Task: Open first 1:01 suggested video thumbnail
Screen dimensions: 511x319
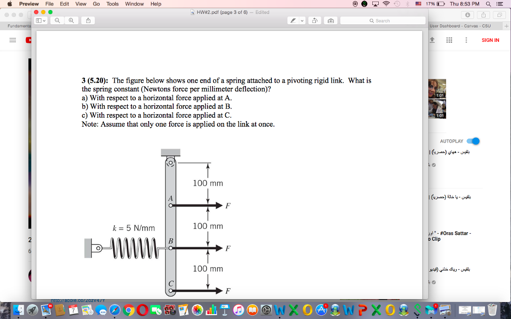Action: 437,89
